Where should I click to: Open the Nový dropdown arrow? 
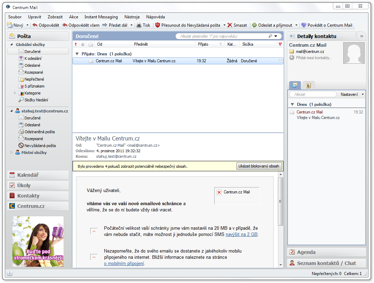pyautogui.click(x=27, y=25)
